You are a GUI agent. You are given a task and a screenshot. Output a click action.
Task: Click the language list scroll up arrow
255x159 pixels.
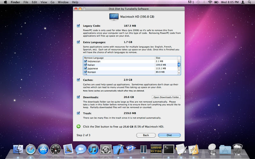tap(179, 70)
